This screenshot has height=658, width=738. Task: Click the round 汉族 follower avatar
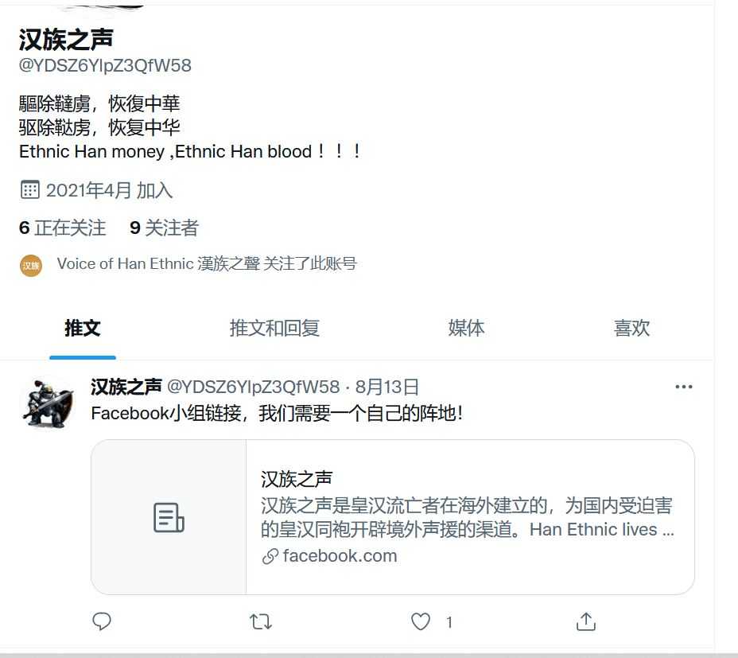[x=31, y=266]
